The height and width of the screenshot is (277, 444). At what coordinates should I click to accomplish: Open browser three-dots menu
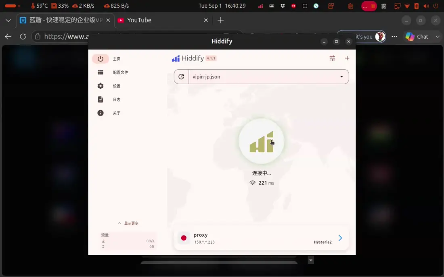pyautogui.click(x=394, y=36)
